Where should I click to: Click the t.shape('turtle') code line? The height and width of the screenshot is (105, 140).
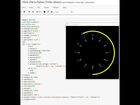(30, 35)
